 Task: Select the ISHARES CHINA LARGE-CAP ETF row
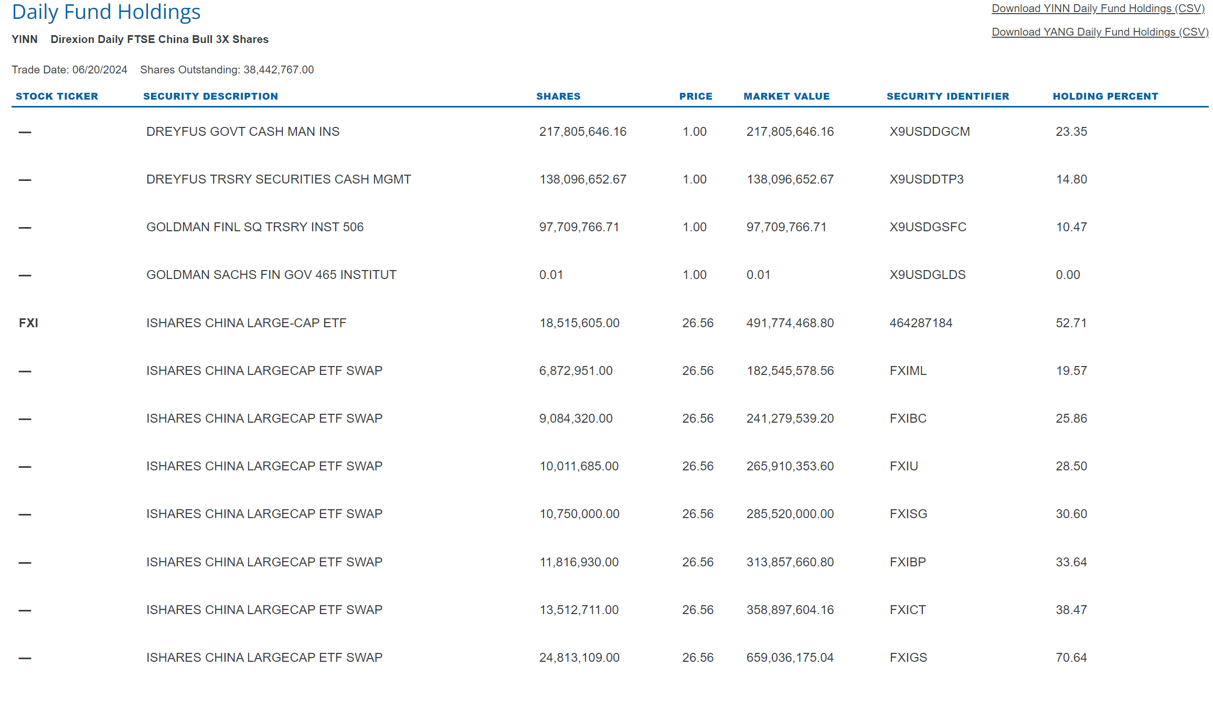[246, 323]
